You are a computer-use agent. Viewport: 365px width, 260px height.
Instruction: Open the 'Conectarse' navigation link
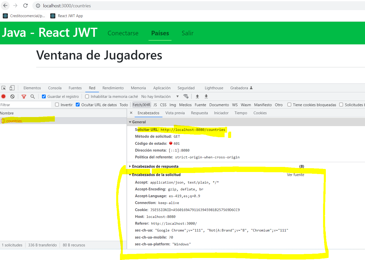pos(123,33)
